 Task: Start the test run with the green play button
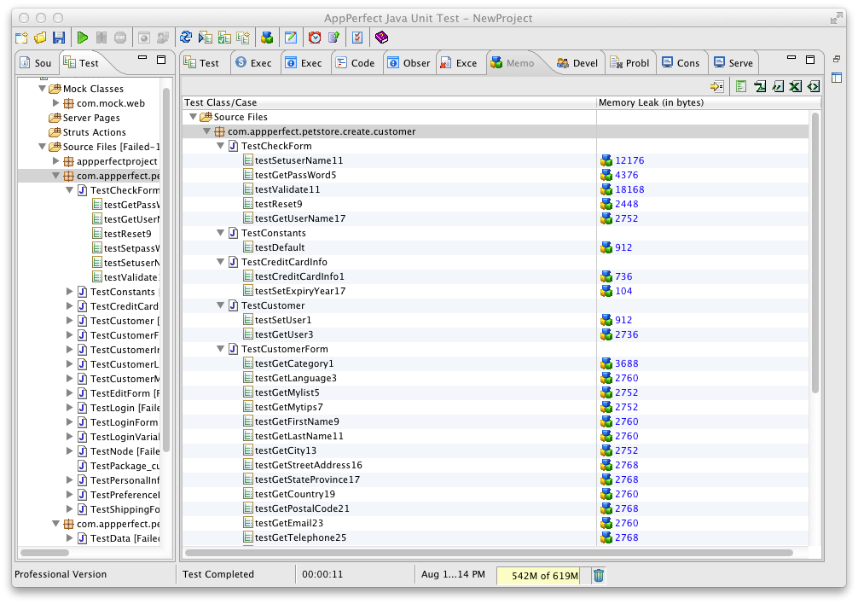click(83, 38)
